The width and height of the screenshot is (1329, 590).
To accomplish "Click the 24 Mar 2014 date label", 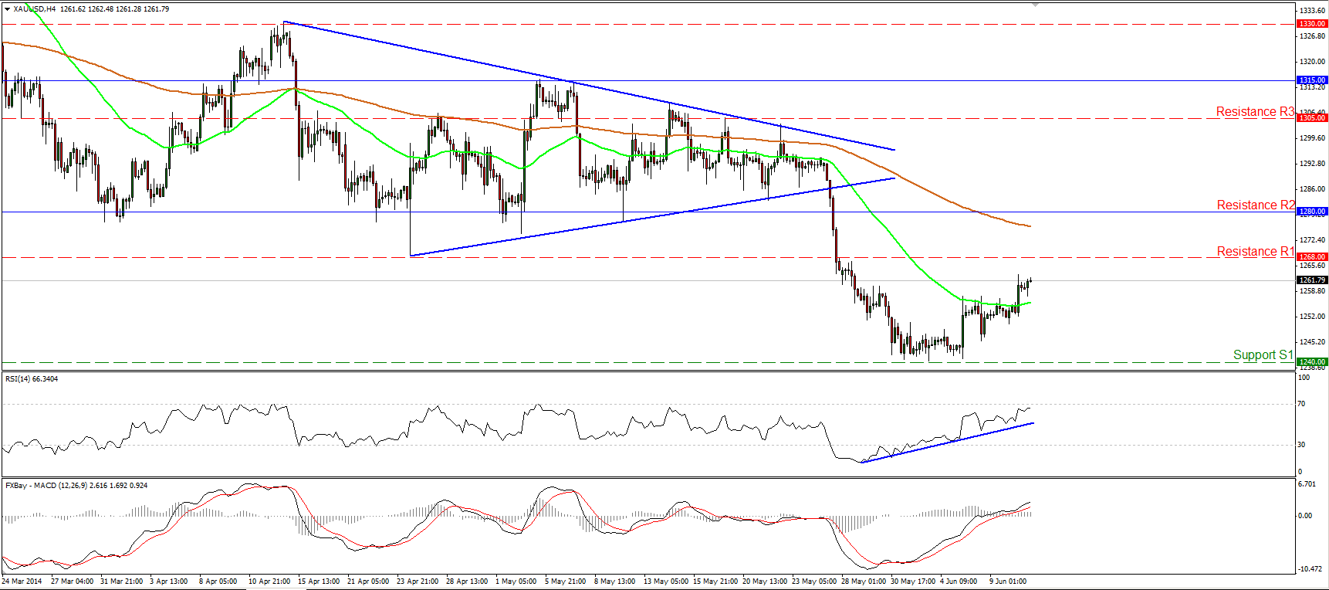I will pos(22,582).
